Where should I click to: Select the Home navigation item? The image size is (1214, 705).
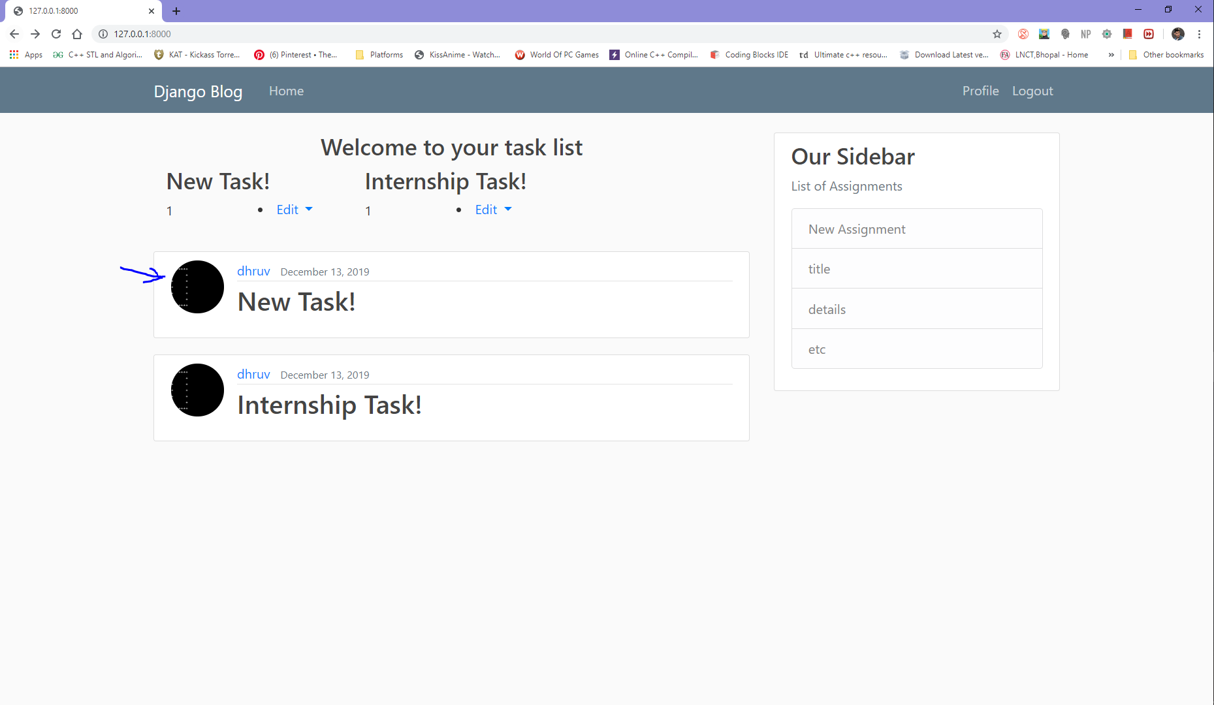[286, 91]
